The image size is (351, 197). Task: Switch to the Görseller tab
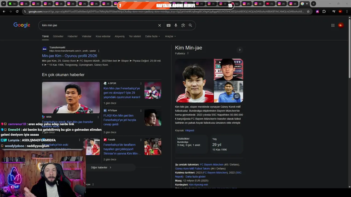tap(58, 36)
